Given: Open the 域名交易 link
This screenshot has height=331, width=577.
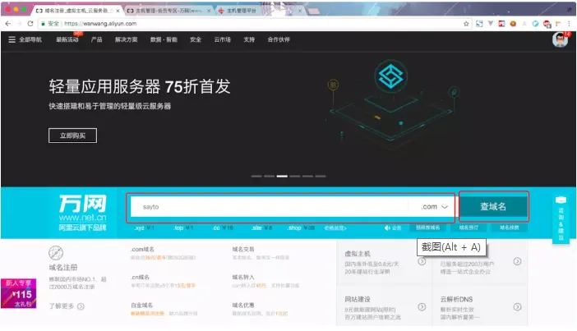Looking at the screenshot, I should coord(243,250).
